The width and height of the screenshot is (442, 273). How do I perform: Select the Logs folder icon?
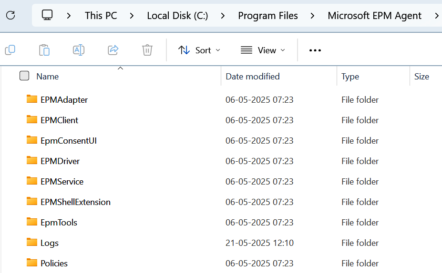click(x=32, y=243)
